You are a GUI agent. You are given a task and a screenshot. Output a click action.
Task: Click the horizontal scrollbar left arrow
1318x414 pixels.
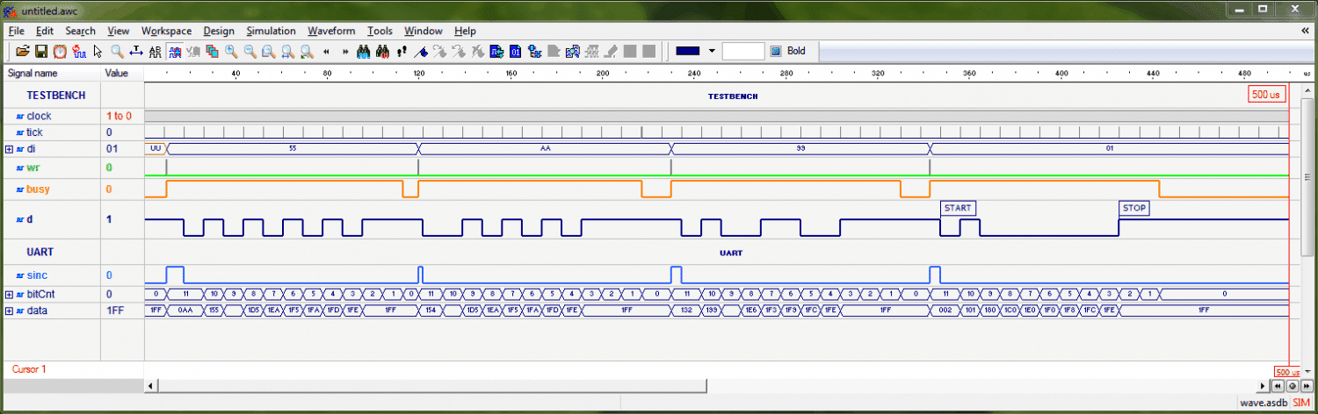click(x=151, y=386)
